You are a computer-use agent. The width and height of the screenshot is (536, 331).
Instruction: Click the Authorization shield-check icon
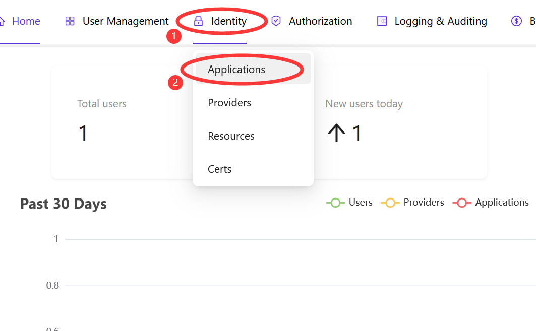pos(275,21)
